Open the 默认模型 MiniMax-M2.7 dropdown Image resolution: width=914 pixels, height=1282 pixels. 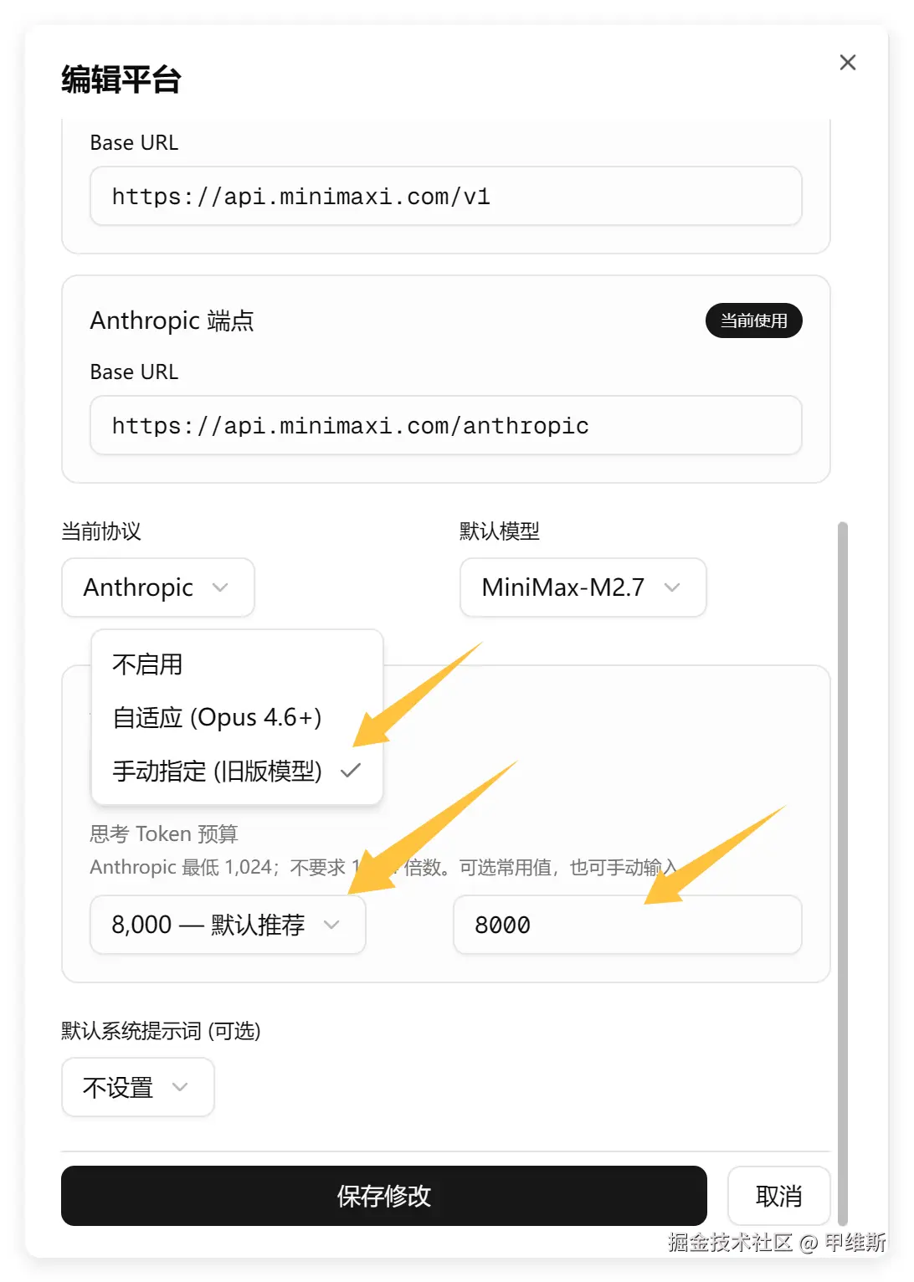point(583,587)
